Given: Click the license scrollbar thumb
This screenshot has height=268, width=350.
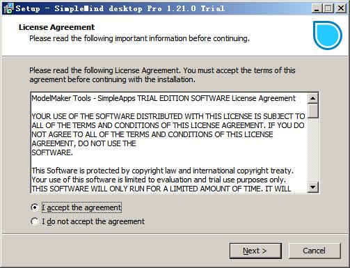Looking at the screenshot, I should pyautogui.click(x=313, y=111).
